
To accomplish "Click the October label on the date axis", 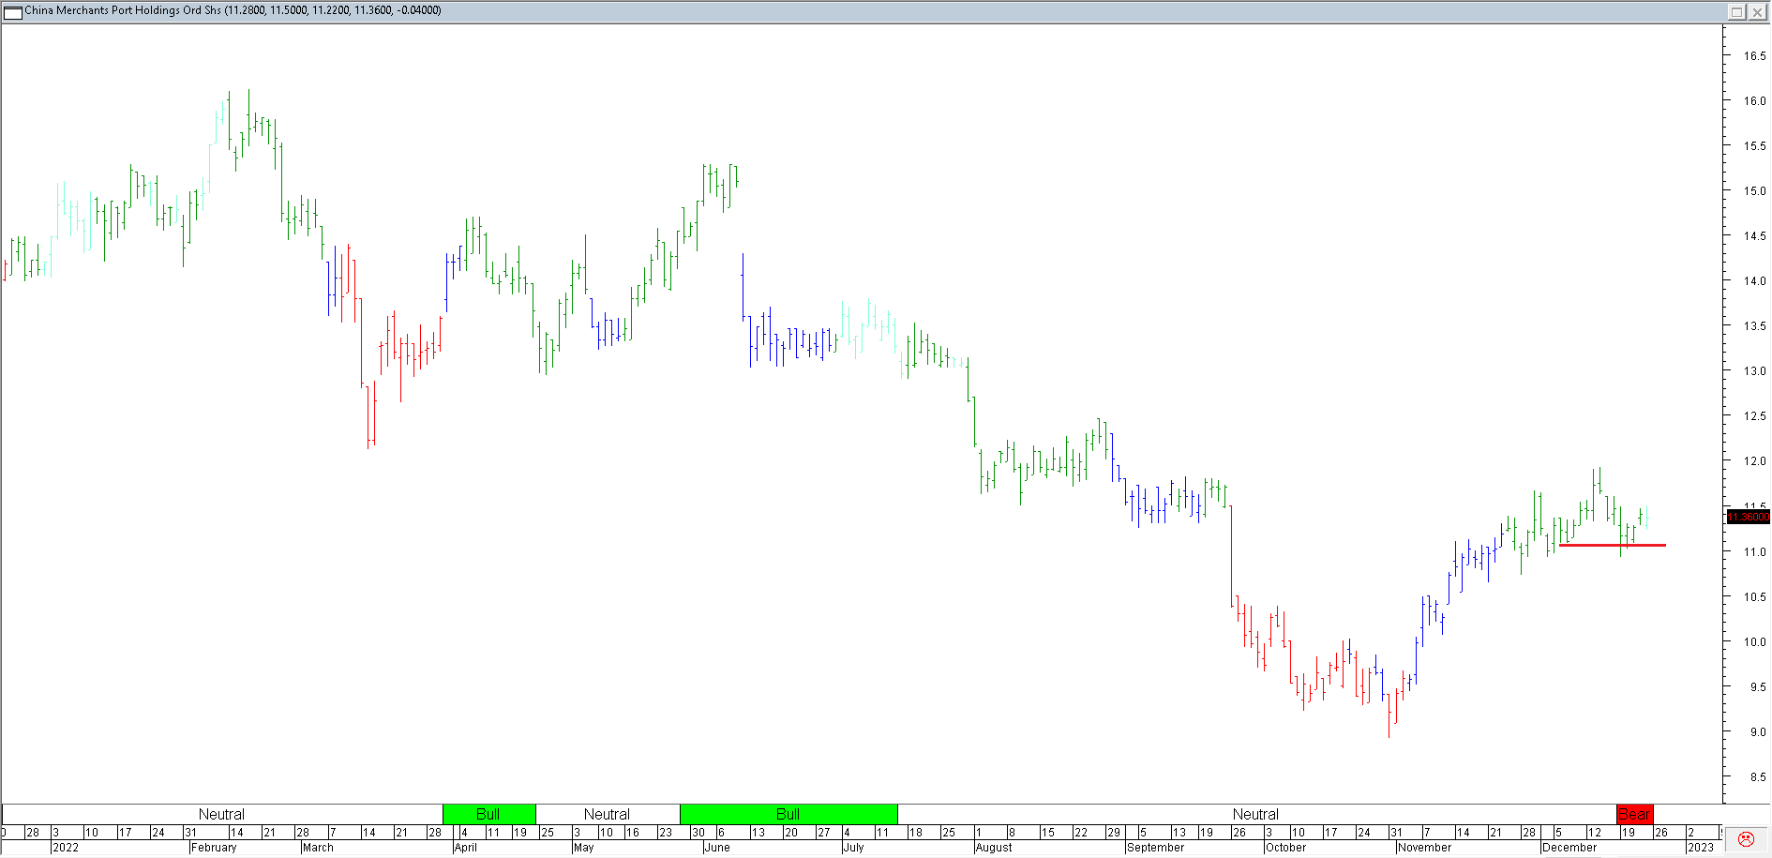I will tap(1286, 848).
